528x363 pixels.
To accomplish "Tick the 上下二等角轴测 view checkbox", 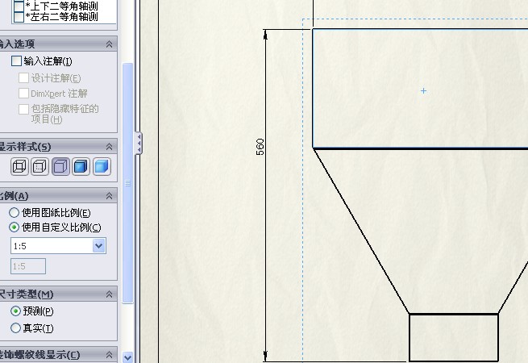I will pyautogui.click(x=19, y=6).
